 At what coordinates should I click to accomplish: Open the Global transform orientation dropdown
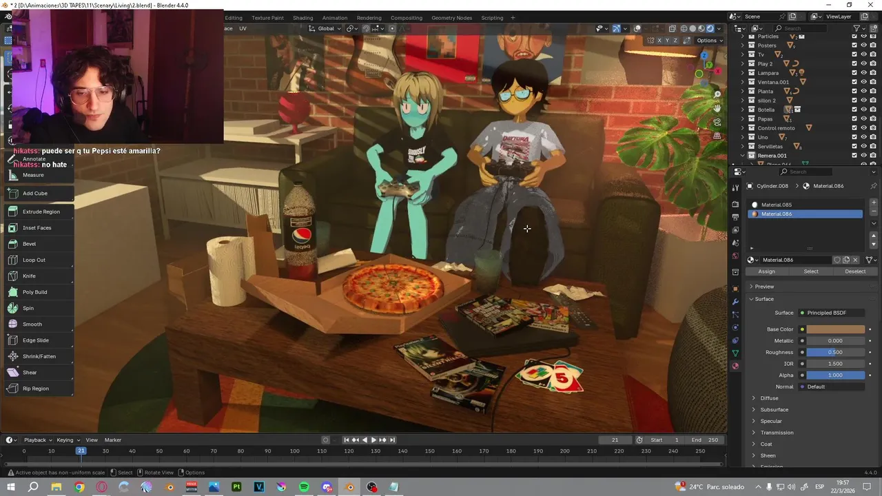[324, 28]
